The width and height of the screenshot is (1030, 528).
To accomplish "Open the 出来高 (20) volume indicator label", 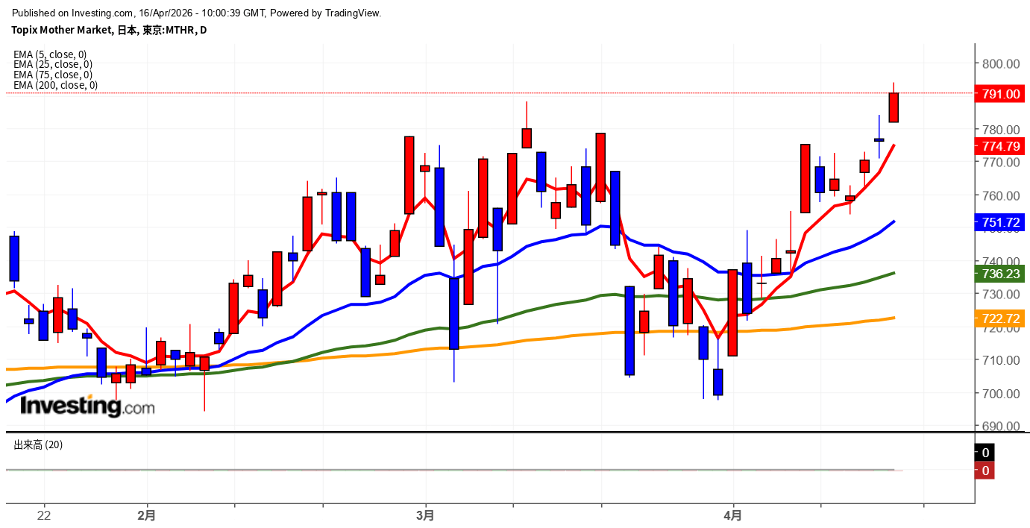I will 38,445.
